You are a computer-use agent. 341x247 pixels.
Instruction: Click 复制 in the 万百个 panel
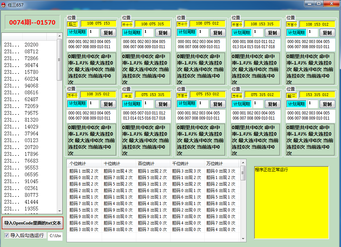tap(327, 33)
